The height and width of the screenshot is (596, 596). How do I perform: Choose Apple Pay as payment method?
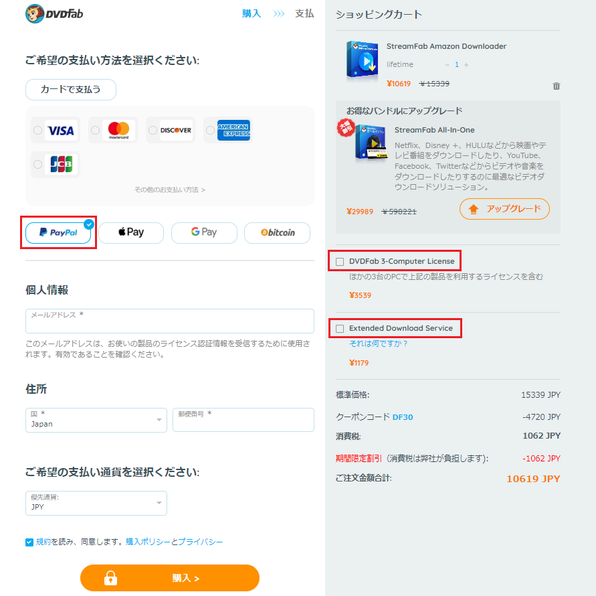pyautogui.click(x=131, y=232)
